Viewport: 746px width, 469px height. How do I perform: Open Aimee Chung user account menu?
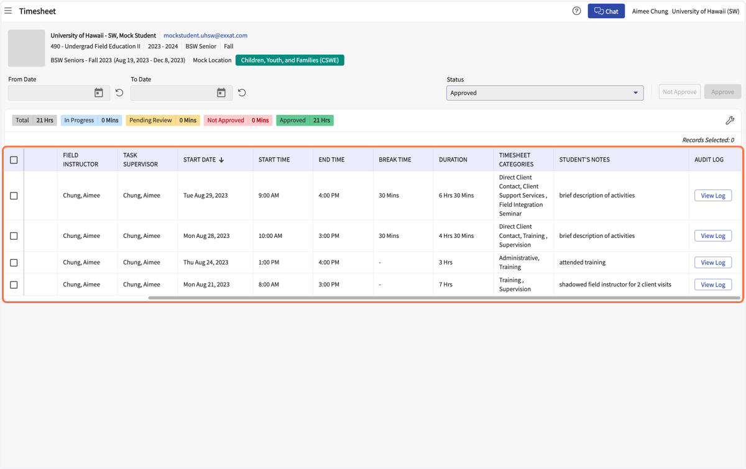(650, 11)
